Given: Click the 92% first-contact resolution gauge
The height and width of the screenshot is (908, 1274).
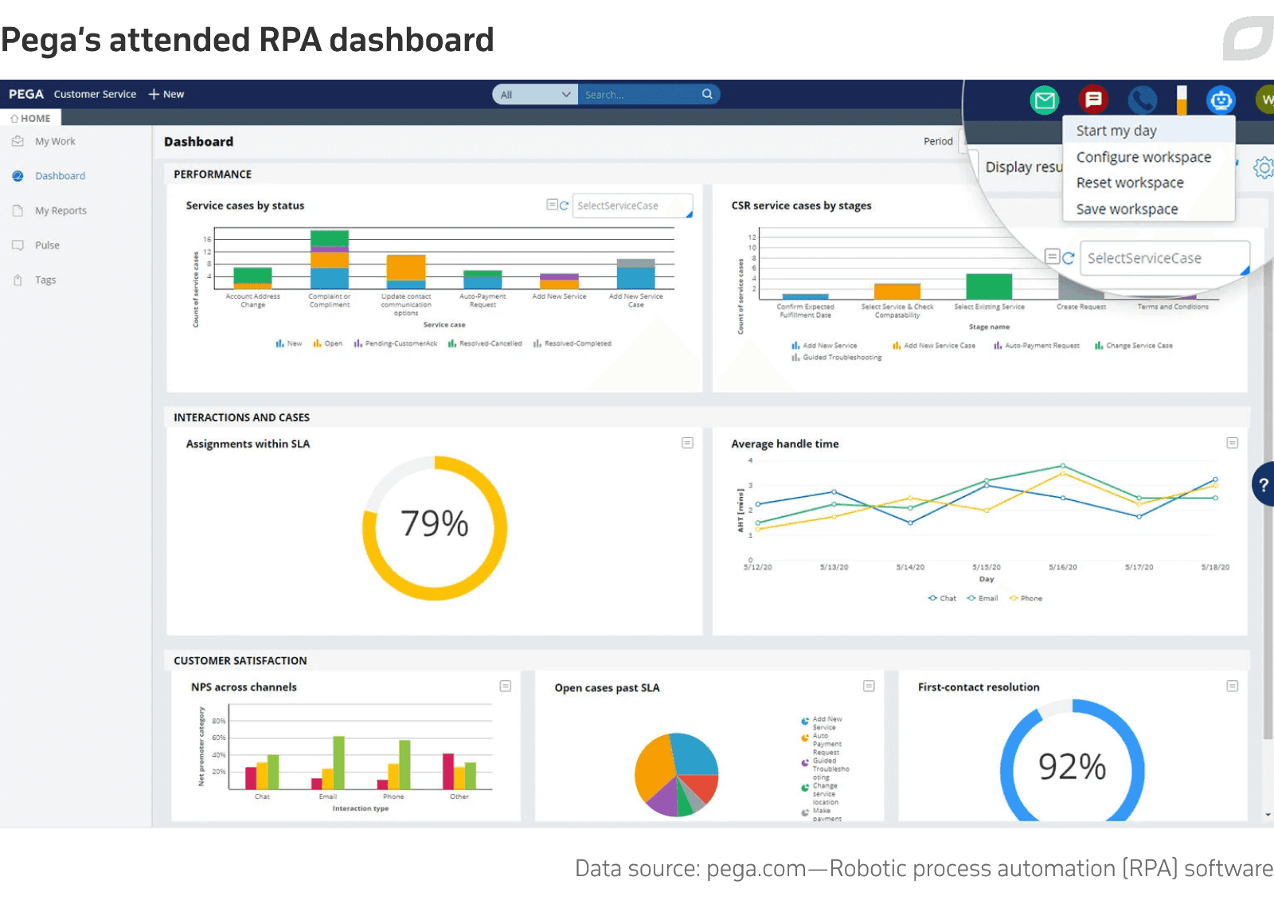Looking at the screenshot, I should tap(1073, 760).
